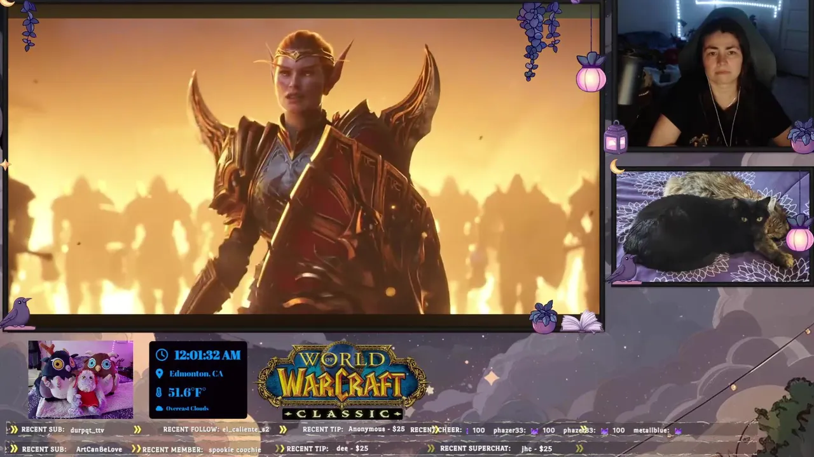Click the recent subscriber name ArtCanBeLove
814x457 pixels.
coord(99,449)
